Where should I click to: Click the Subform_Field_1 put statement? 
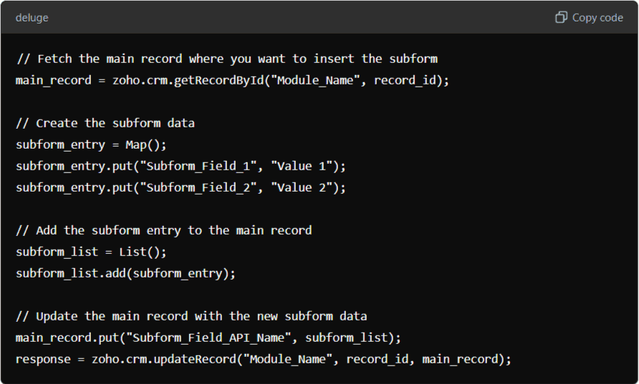tap(181, 167)
